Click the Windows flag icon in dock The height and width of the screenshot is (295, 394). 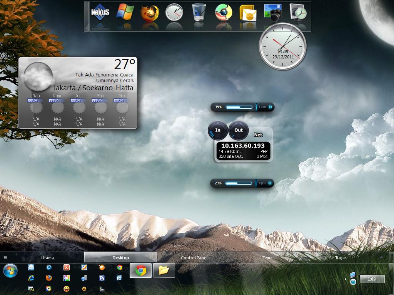pyautogui.click(x=125, y=12)
